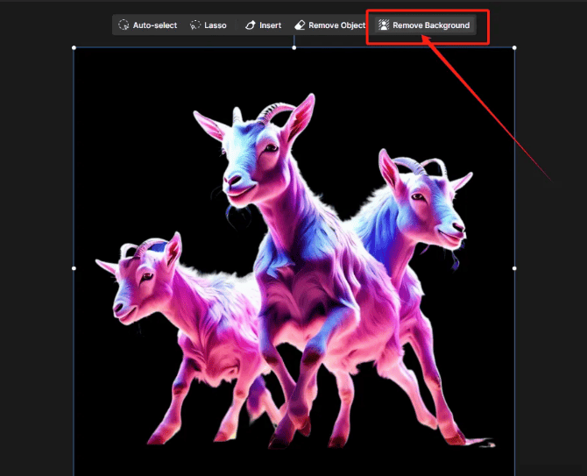Select the Auto-select text label

point(154,25)
